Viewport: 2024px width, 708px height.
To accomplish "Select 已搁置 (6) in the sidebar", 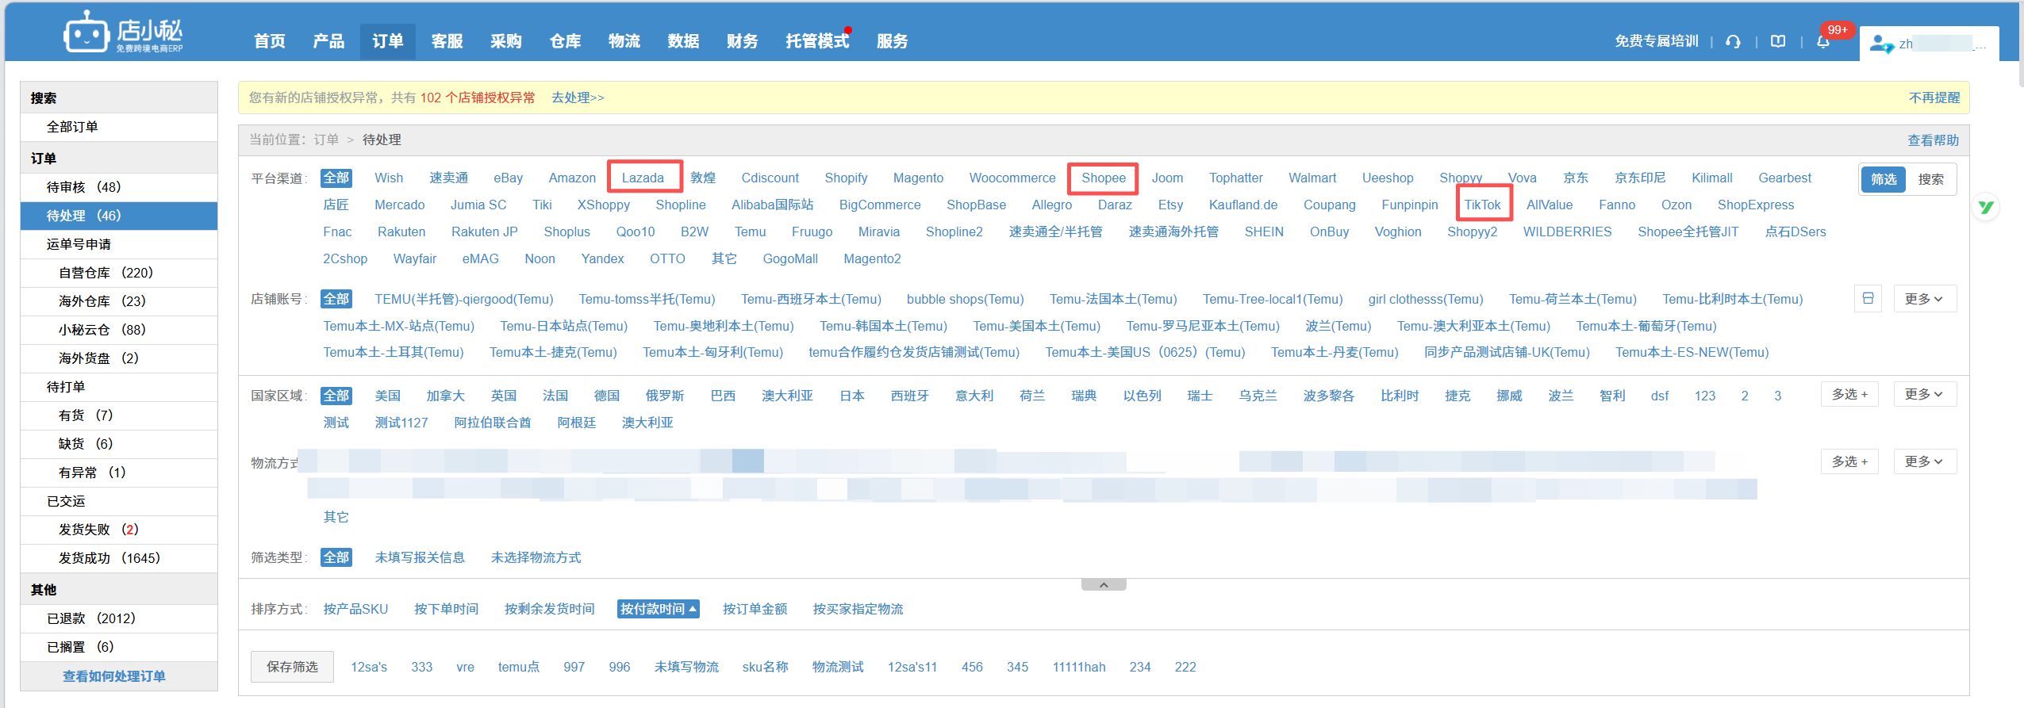I will coord(119,647).
